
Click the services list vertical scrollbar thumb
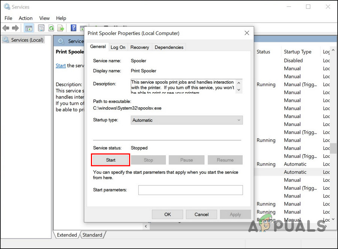[334, 148]
